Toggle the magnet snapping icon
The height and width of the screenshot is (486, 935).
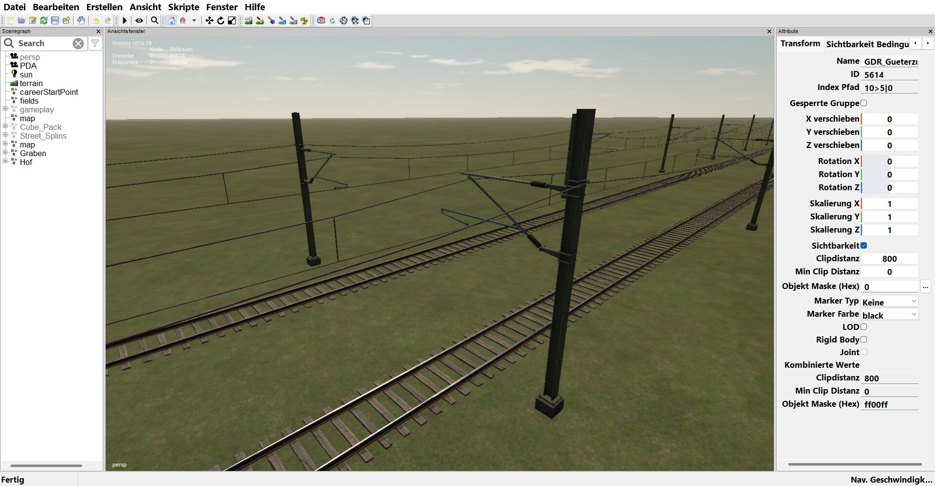point(183,20)
